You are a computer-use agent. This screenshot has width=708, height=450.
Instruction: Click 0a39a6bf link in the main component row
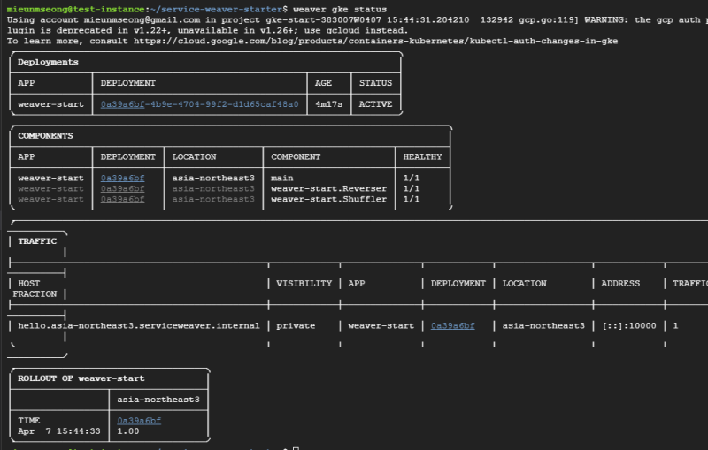(x=123, y=178)
